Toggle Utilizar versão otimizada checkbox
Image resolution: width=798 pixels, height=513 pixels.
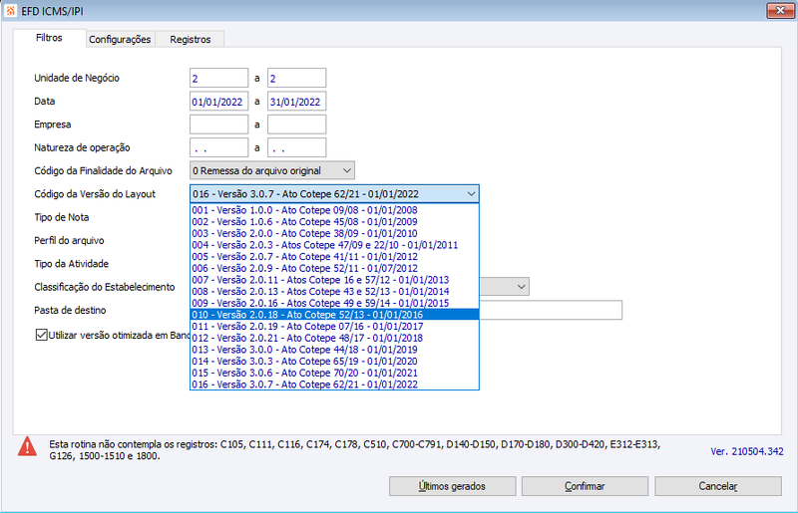[41, 335]
